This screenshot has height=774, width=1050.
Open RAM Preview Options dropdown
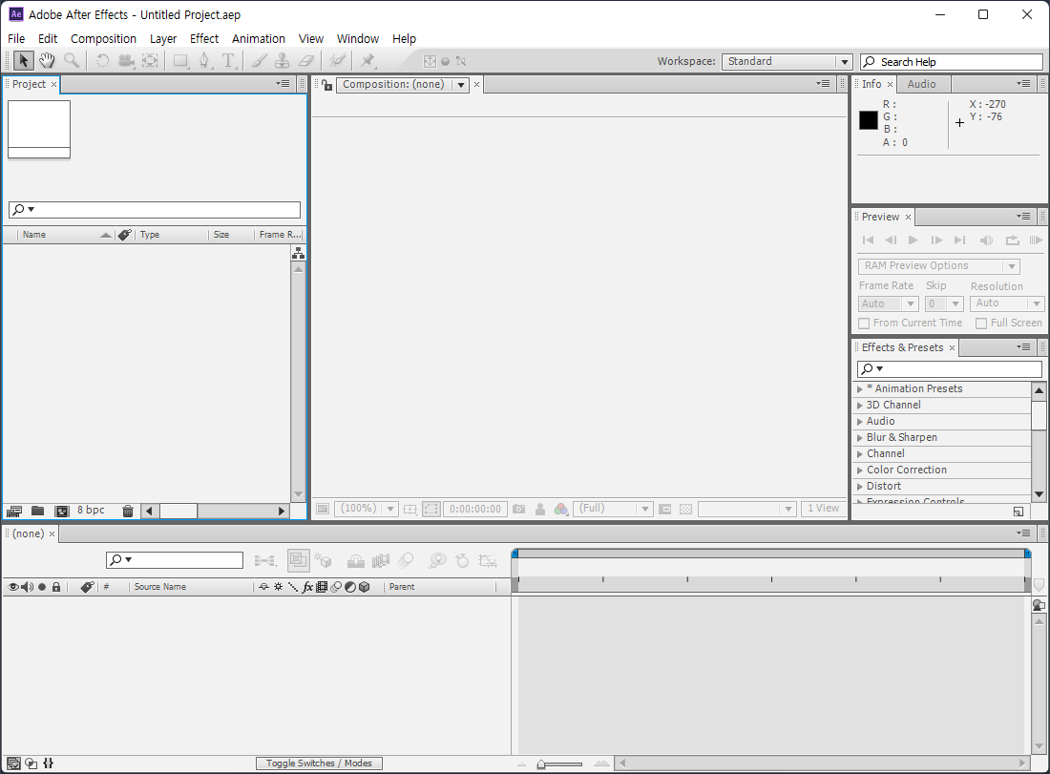(x=939, y=266)
